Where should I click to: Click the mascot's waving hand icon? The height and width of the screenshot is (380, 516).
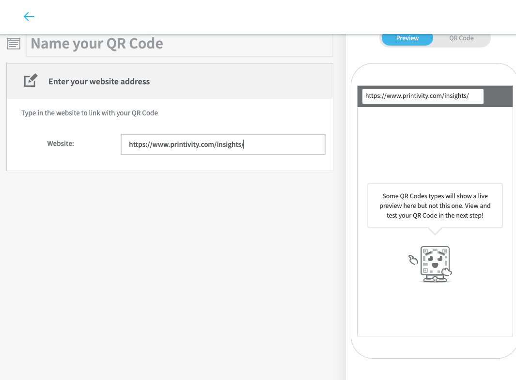(x=413, y=259)
